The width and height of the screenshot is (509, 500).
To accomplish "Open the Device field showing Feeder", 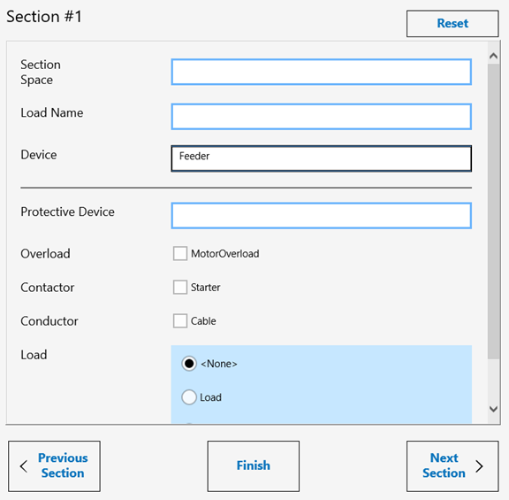I will [322, 158].
